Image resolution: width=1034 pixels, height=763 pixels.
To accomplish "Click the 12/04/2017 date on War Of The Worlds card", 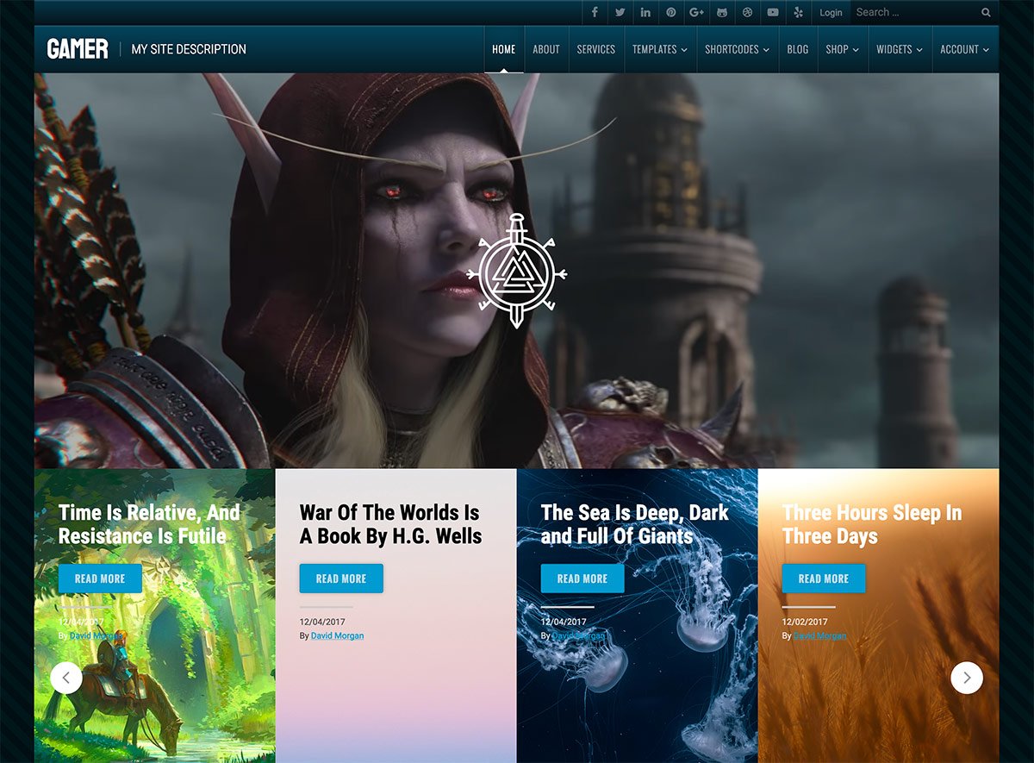I will (322, 622).
